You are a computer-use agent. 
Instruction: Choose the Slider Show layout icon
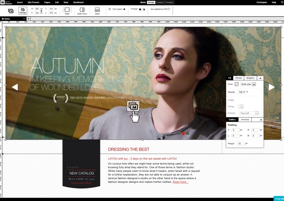[x=82, y=10]
